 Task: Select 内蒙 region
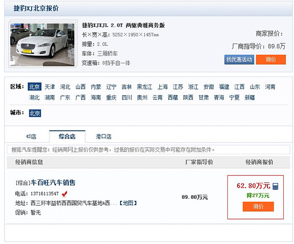coord(96,87)
